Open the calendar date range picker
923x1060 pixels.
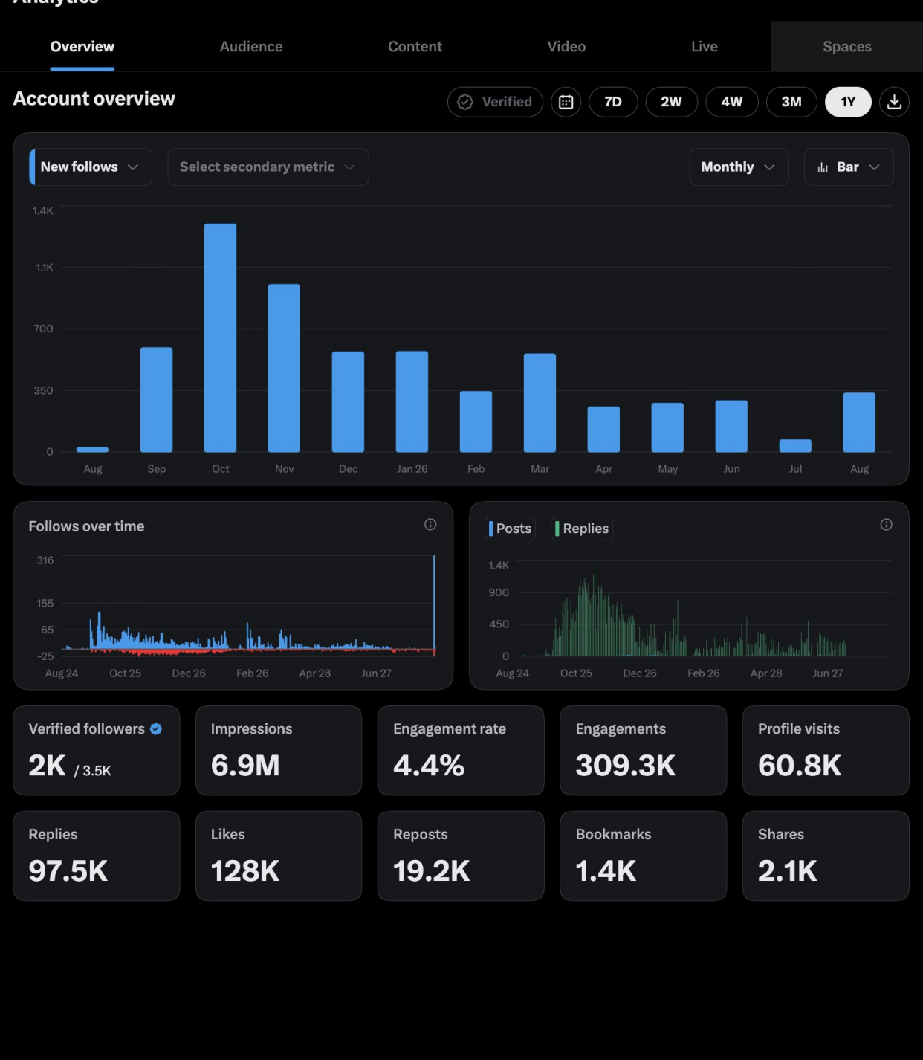(x=566, y=102)
